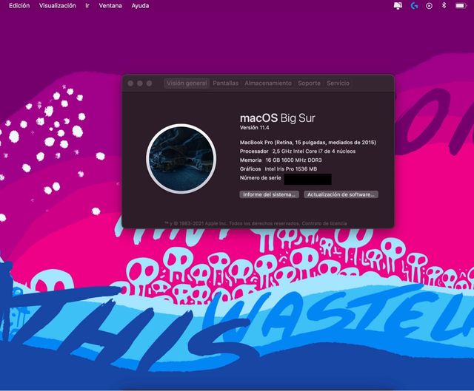Open the Ayuda menu
Viewport: 474px width, 391px height.
tap(140, 5)
